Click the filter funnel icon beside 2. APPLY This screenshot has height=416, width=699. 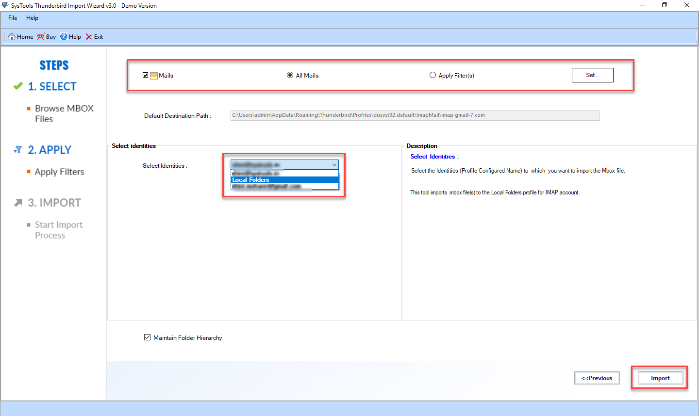coord(18,150)
